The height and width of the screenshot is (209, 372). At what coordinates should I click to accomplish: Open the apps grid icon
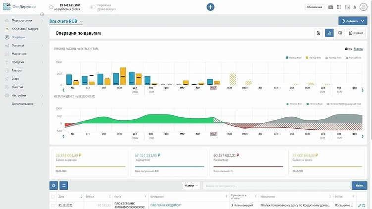339,7
